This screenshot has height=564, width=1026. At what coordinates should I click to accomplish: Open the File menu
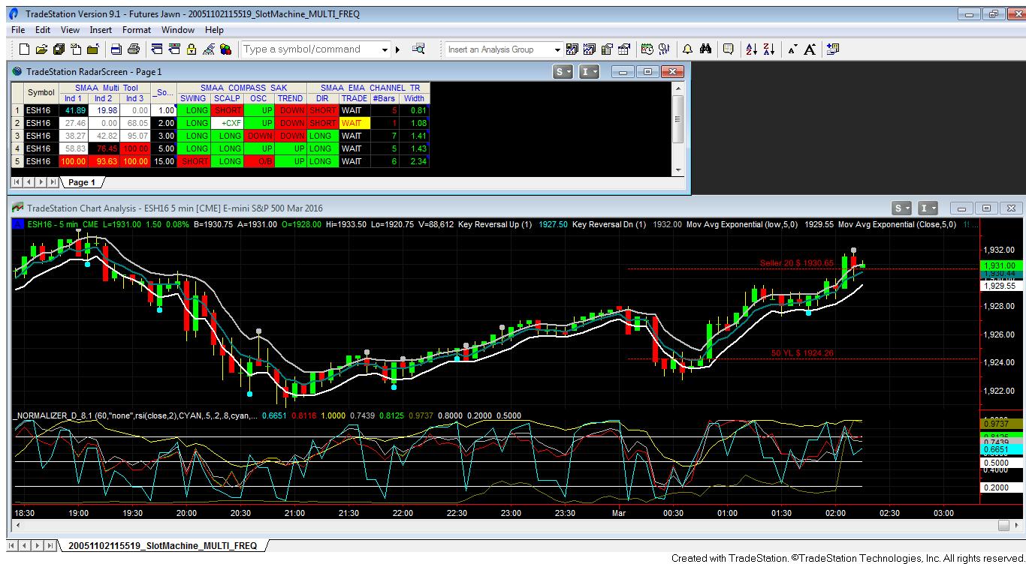[x=18, y=30]
